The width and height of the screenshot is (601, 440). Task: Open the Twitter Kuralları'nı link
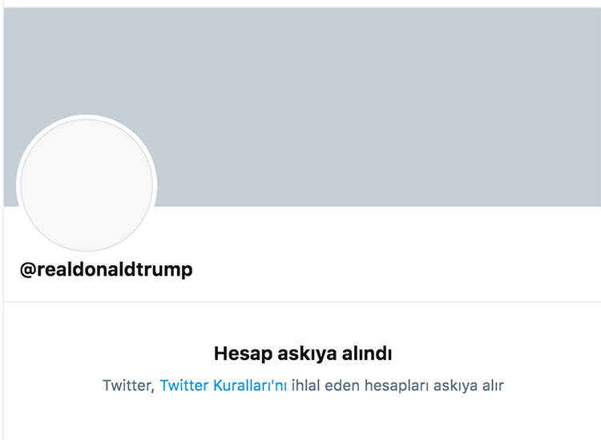pyautogui.click(x=223, y=386)
